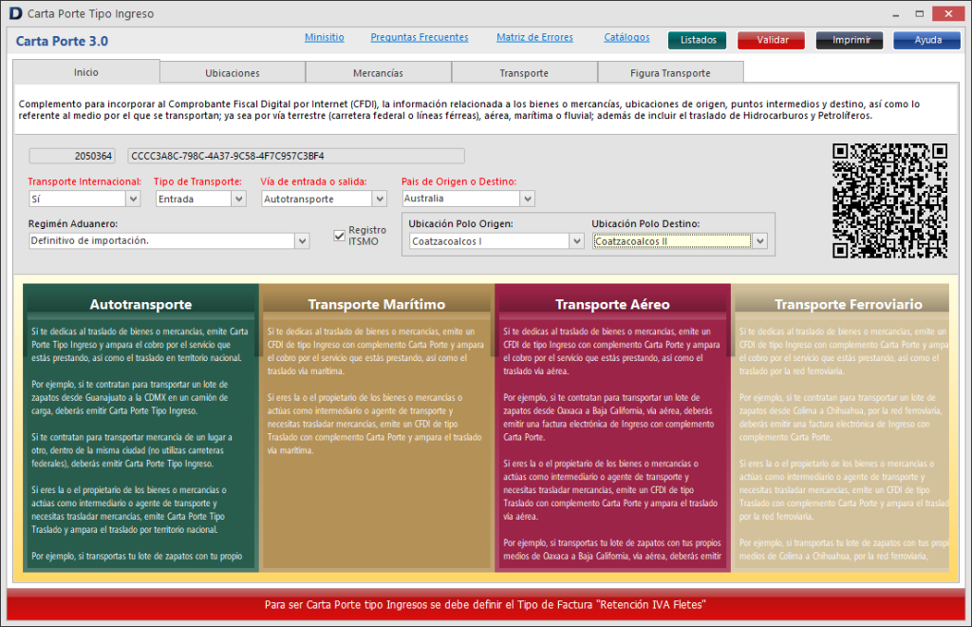Open the Preguntas Frecuentes link
Image resolution: width=972 pixels, height=627 pixels.
(419, 38)
